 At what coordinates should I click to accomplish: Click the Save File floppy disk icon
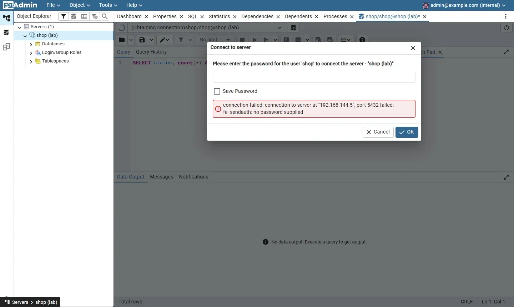tap(142, 40)
